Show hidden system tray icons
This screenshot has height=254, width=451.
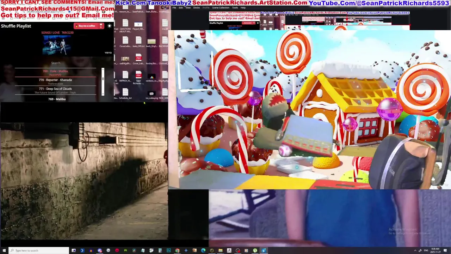(x=415, y=250)
